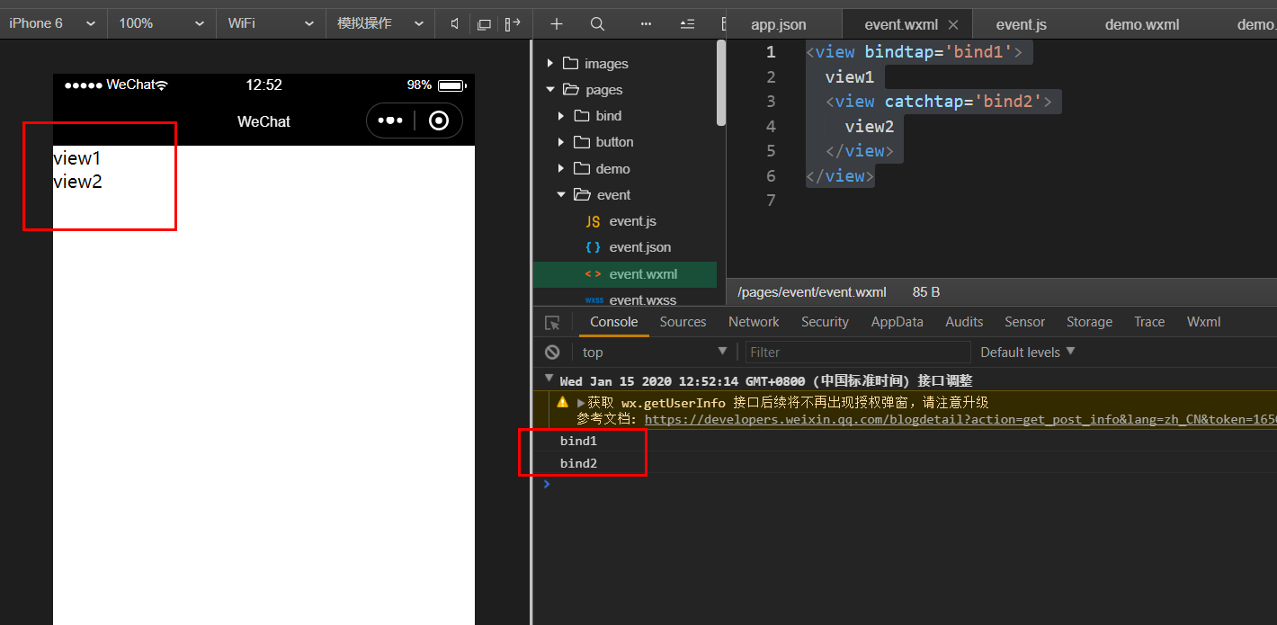The width and height of the screenshot is (1277, 625).
Task: Click the event.wxml code icon
Action: coord(593,274)
